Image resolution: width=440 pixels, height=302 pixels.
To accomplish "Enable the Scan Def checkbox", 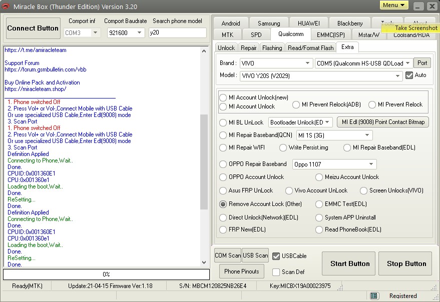I will coord(276,272).
